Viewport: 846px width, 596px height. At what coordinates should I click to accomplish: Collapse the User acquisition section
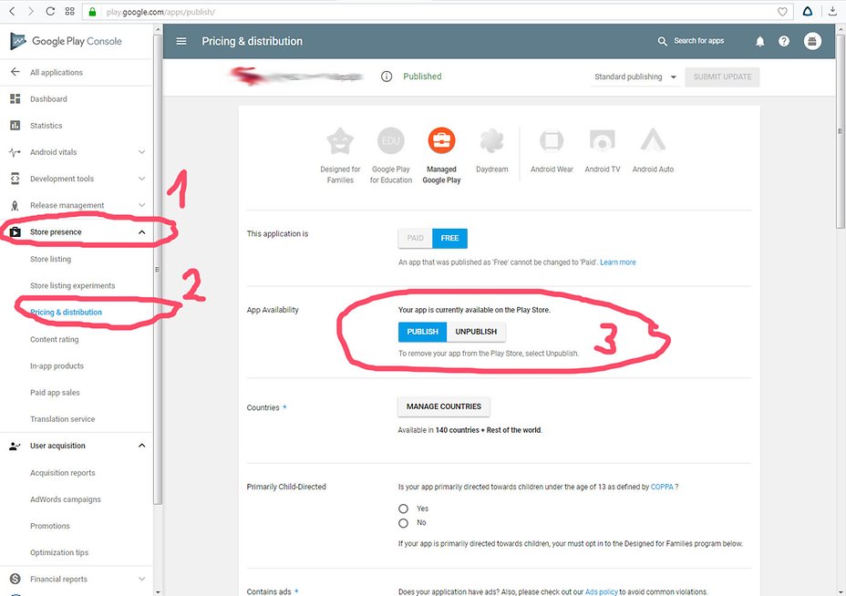pos(142,446)
